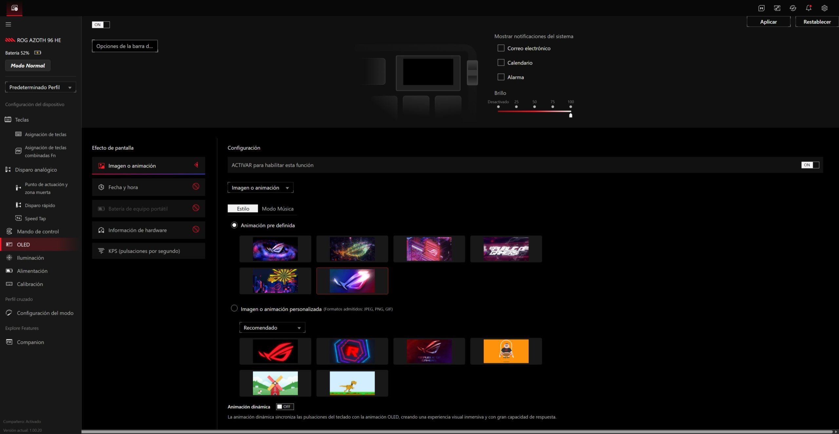Expand the Recomendado dropdown
The image size is (839, 434).
click(x=272, y=328)
